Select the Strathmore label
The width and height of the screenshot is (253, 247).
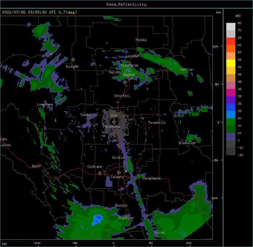tap(151, 178)
